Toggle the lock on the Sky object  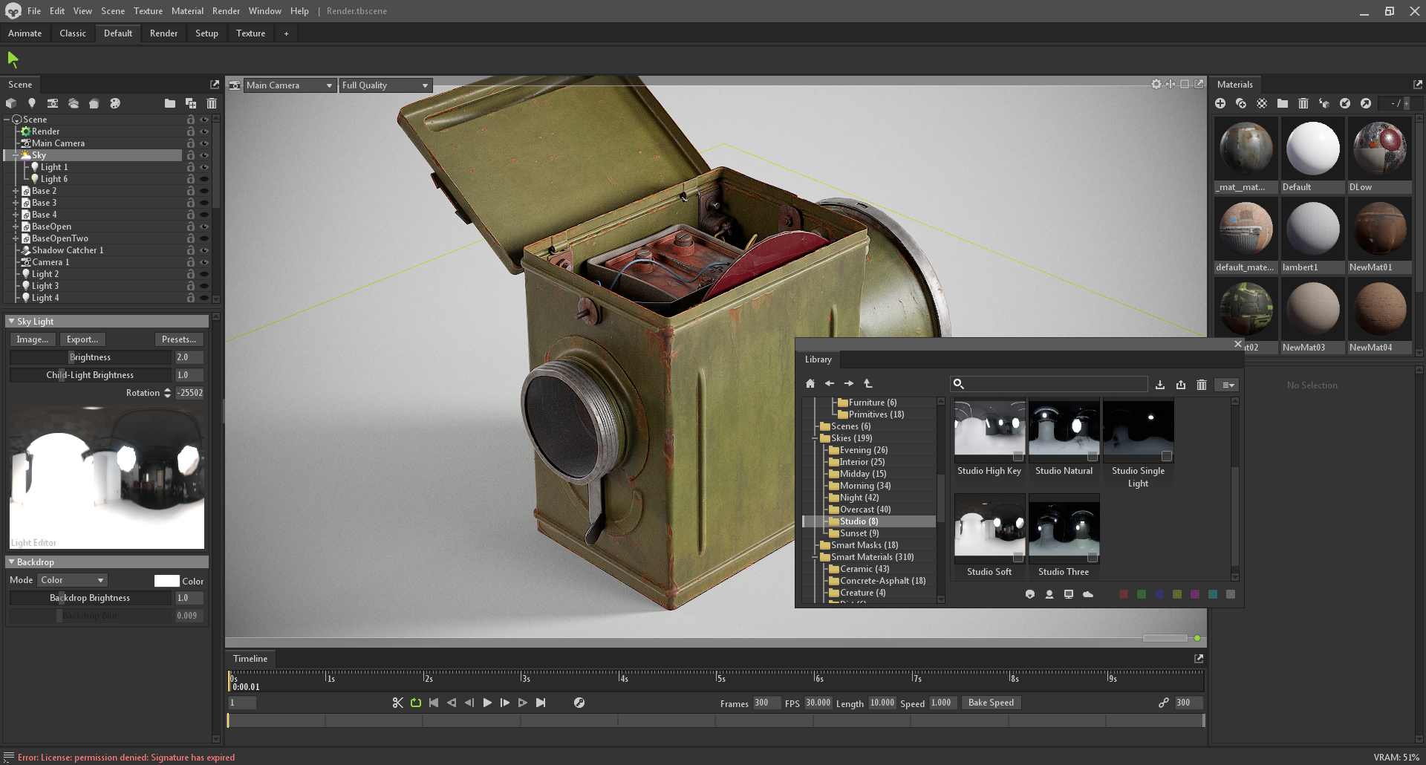[x=190, y=154]
